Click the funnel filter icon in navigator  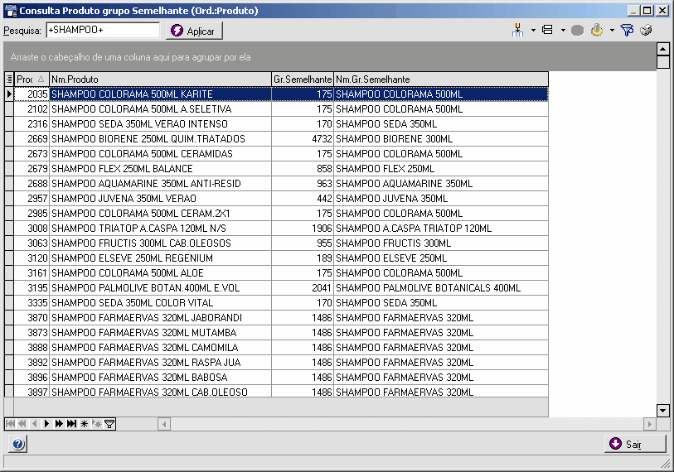[109, 424]
